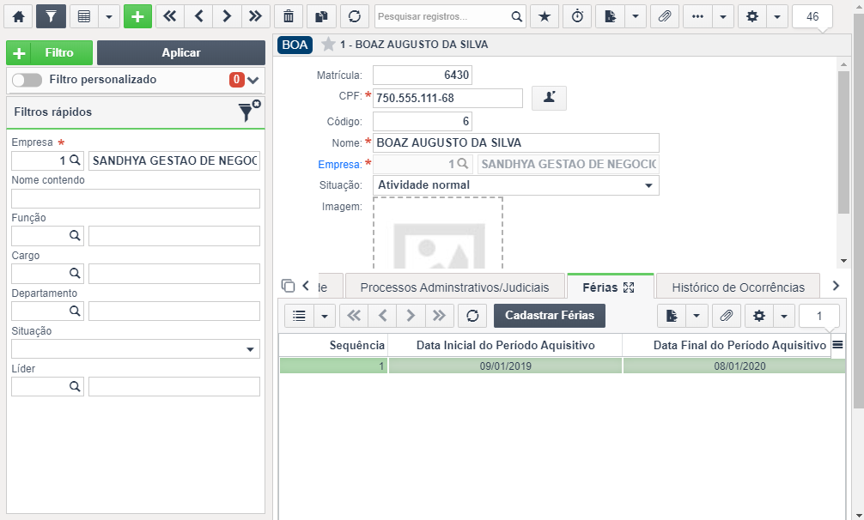Screen dimensions: 864x520
Task: Jump to last record in top toolbar
Action: [256, 16]
